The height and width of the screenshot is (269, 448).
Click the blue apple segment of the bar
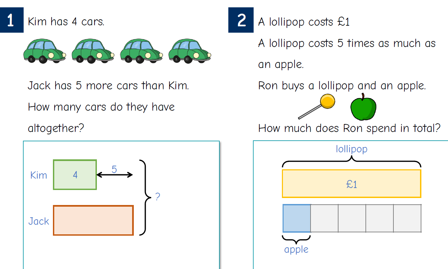[297, 218]
